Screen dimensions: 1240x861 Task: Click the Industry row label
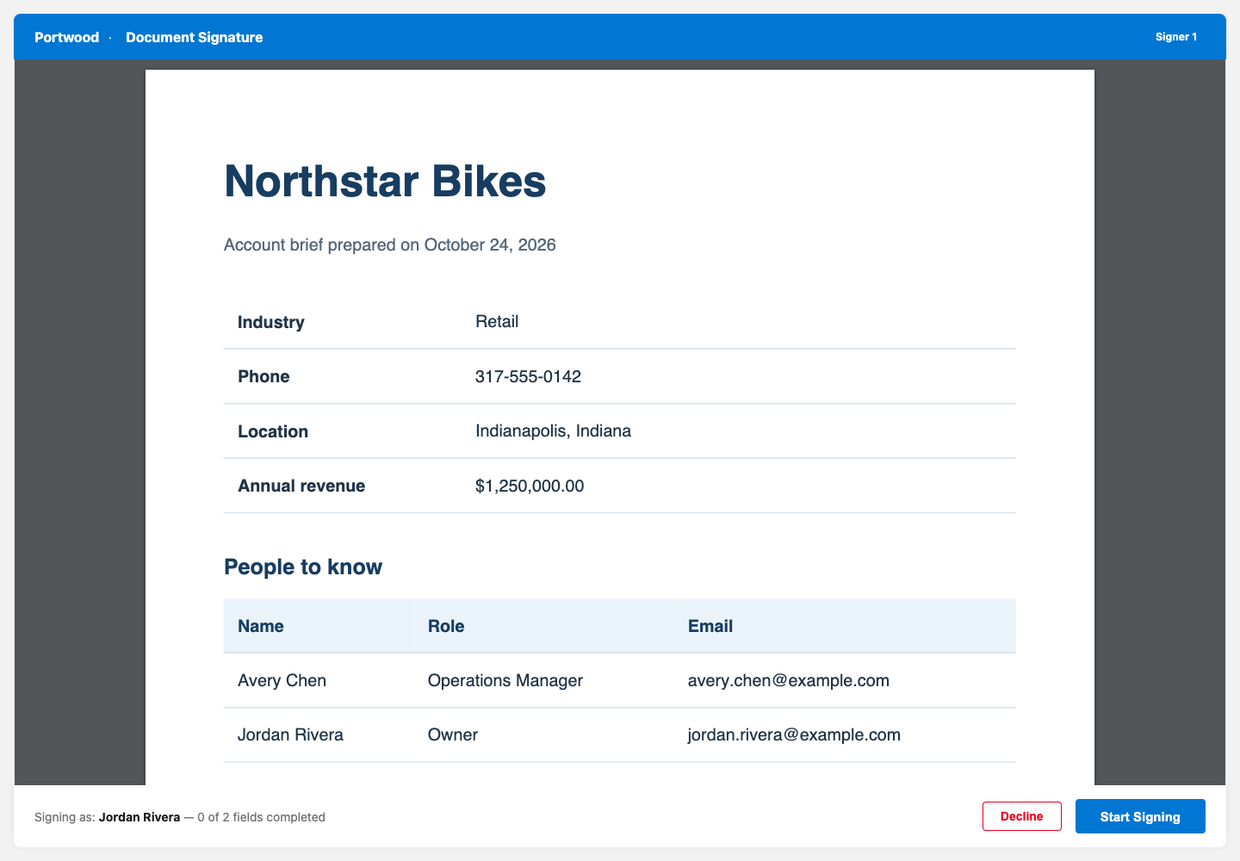[x=271, y=322]
